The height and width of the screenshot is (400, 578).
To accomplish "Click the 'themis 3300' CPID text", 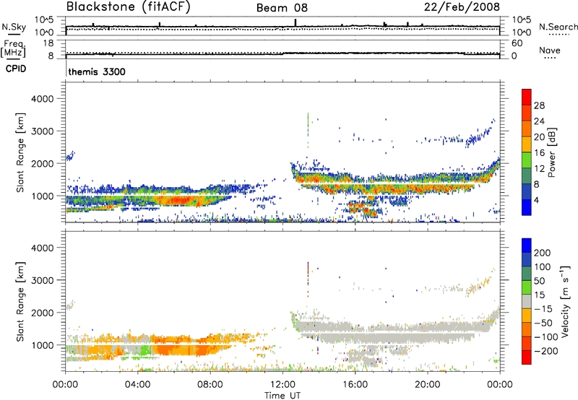I will pyautogui.click(x=97, y=71).
